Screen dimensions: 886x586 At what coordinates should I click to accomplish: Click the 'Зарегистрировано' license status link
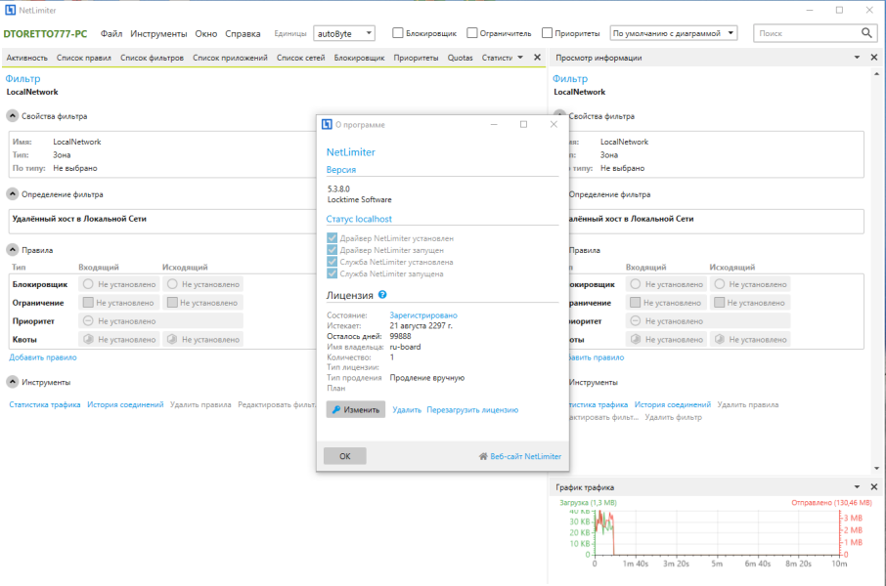pyautogui.click(x=423, y=315)
